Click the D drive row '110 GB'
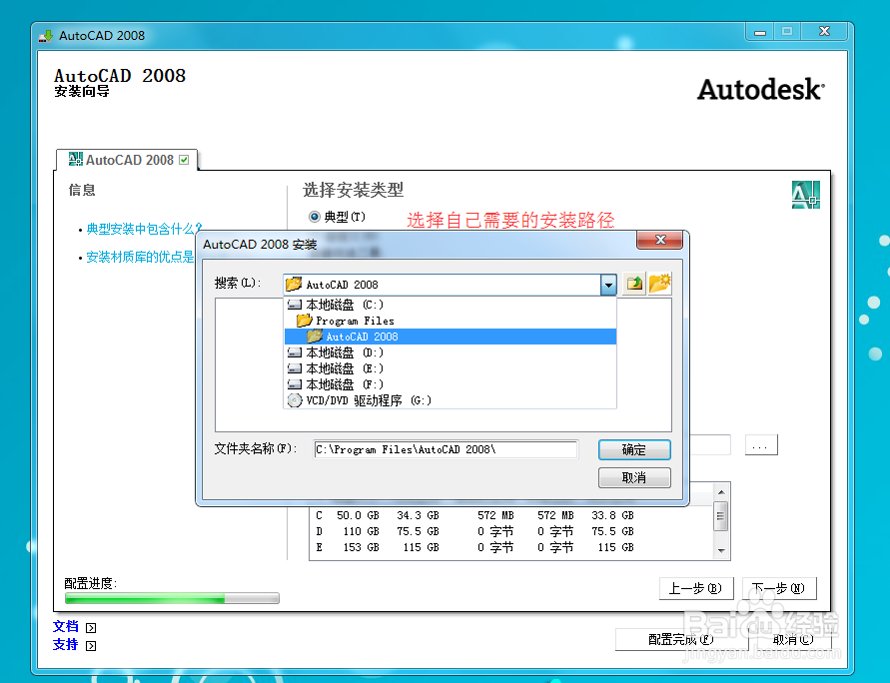The image size is (890, 683). pyautogui.click(x=361, y=531)
